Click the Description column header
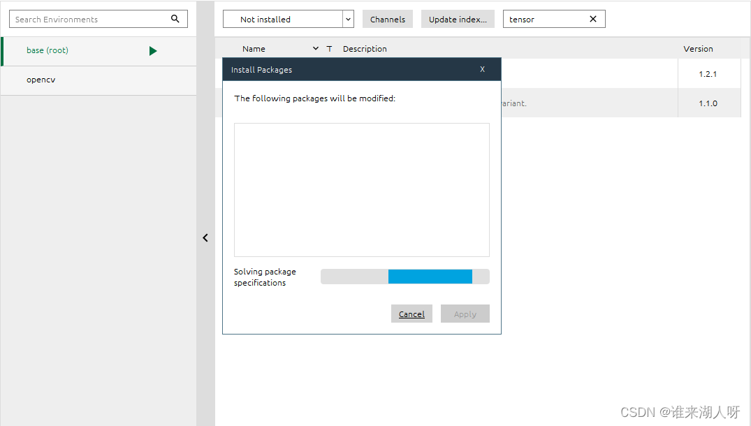Image resolution: width=751 pixels, height=426 pixels. pos(365,48)
